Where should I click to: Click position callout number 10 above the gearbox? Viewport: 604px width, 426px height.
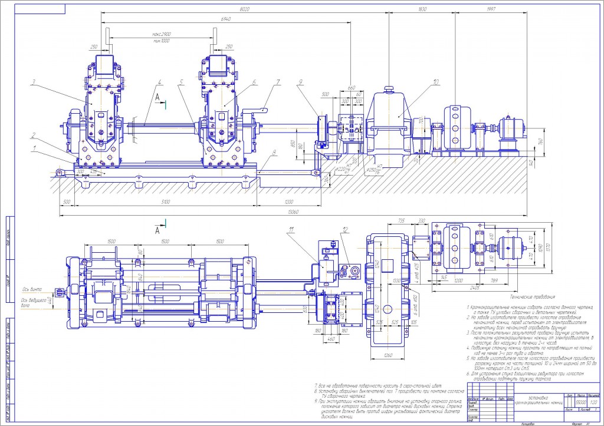436,82
